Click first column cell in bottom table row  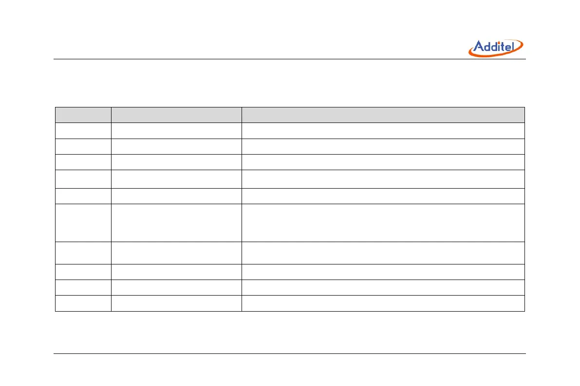[83, 303]
